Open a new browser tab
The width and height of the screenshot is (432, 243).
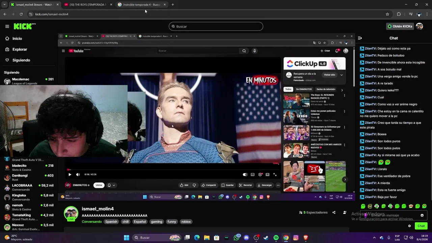173,5
